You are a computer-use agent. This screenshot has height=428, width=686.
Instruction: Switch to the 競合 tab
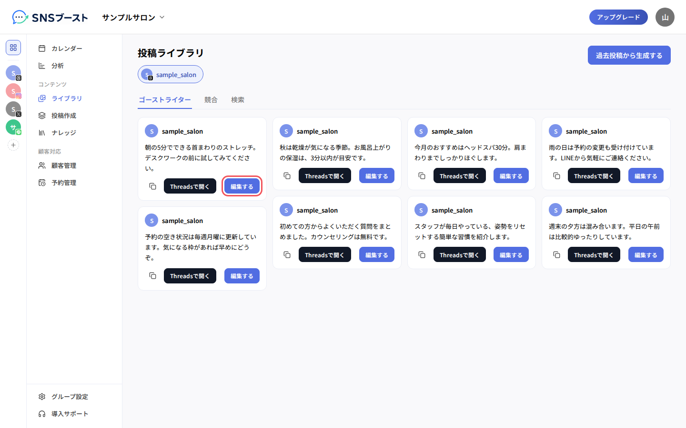pos(211,100)
